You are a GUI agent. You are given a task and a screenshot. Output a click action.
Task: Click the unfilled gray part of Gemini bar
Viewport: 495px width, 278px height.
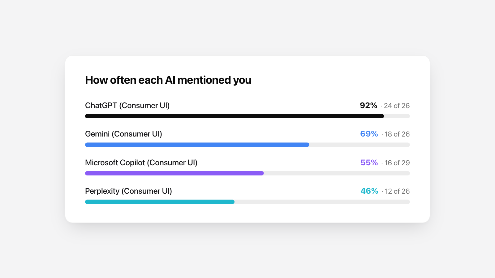click(x=359, y=145)
